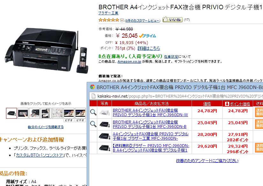Click the 送料無料 orange badge in first row
The height and width of the screenshot is (186, 263).
coord(259,112)
